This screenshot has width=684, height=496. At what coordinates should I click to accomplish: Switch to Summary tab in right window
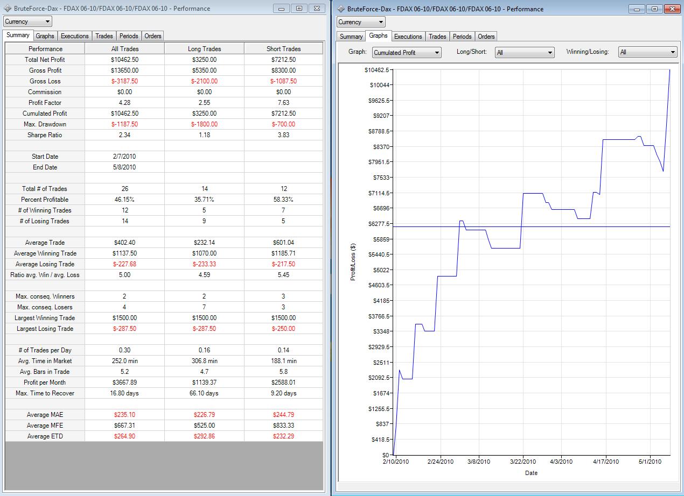coord(351,37)
